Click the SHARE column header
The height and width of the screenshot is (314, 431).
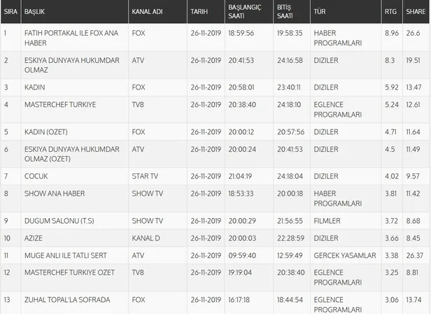416,11
